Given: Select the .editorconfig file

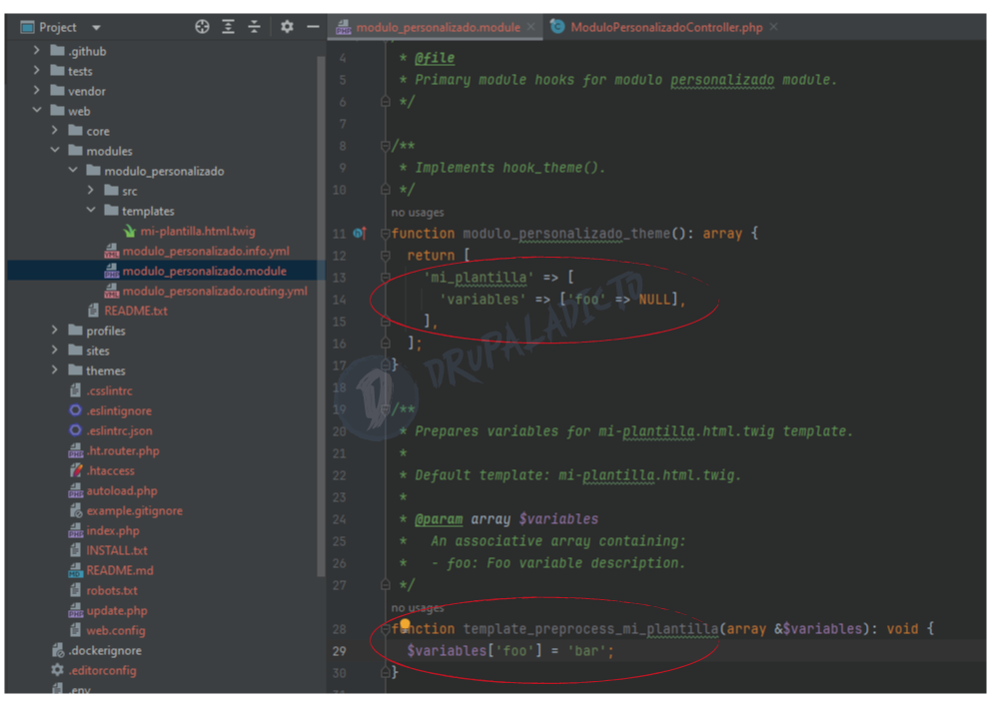Looking at the screenshot, I should point(102,671).
